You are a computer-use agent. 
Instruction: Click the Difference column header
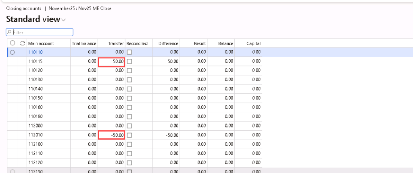pos(168,43)
